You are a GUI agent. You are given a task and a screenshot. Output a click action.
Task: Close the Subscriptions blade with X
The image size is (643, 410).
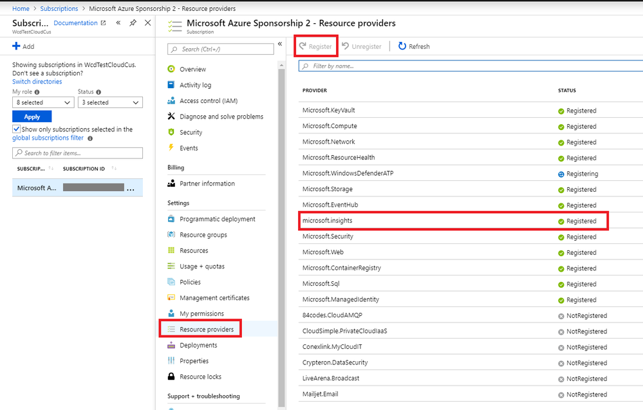pyautogui.click(x=147, y=23)
